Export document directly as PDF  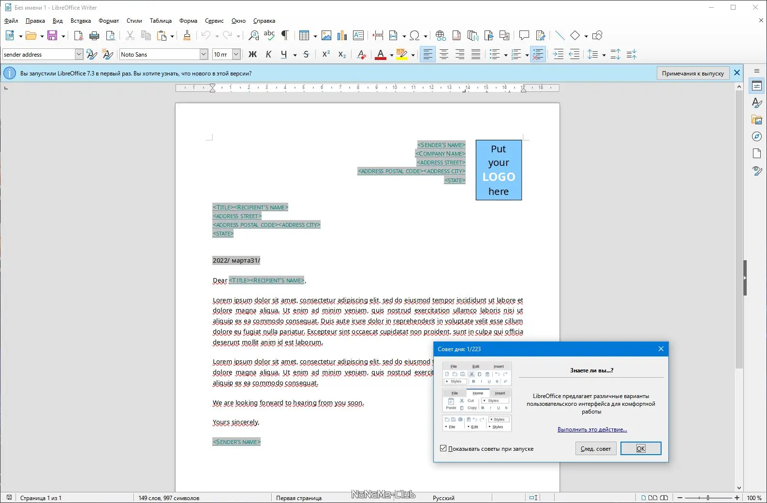click(78, 35)
